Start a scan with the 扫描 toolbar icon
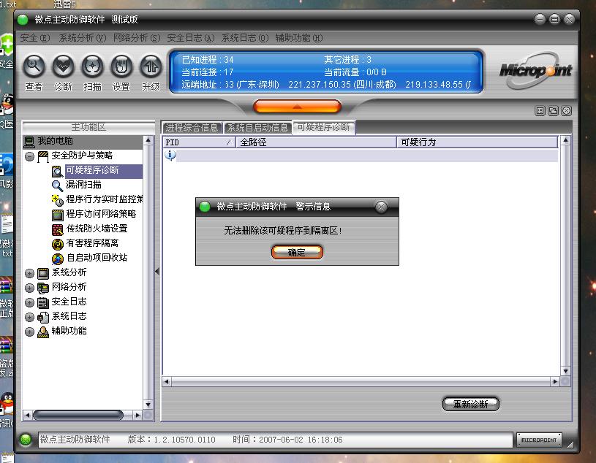 click(x=92, y=66)
